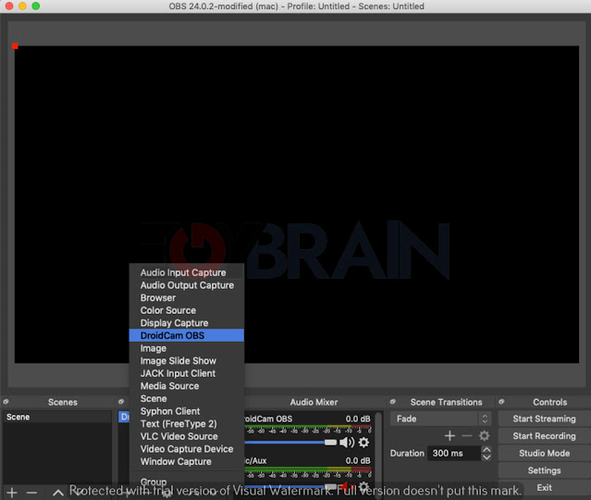Screen dimensions: 591x500
Task: Select Image source in menu
Action: (x=187, y=348)
